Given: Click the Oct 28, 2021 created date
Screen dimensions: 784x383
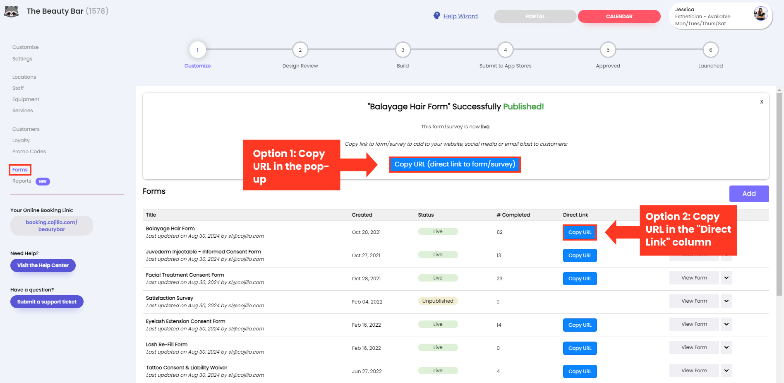Looking at the screenshot, I should point(366,279).
